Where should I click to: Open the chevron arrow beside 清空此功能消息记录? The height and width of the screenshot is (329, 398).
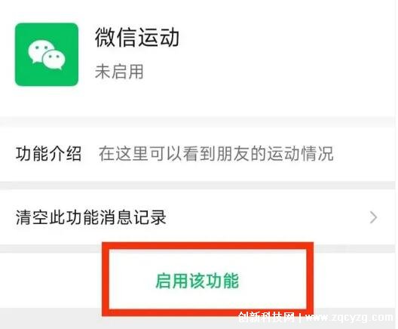coord(373,217)
